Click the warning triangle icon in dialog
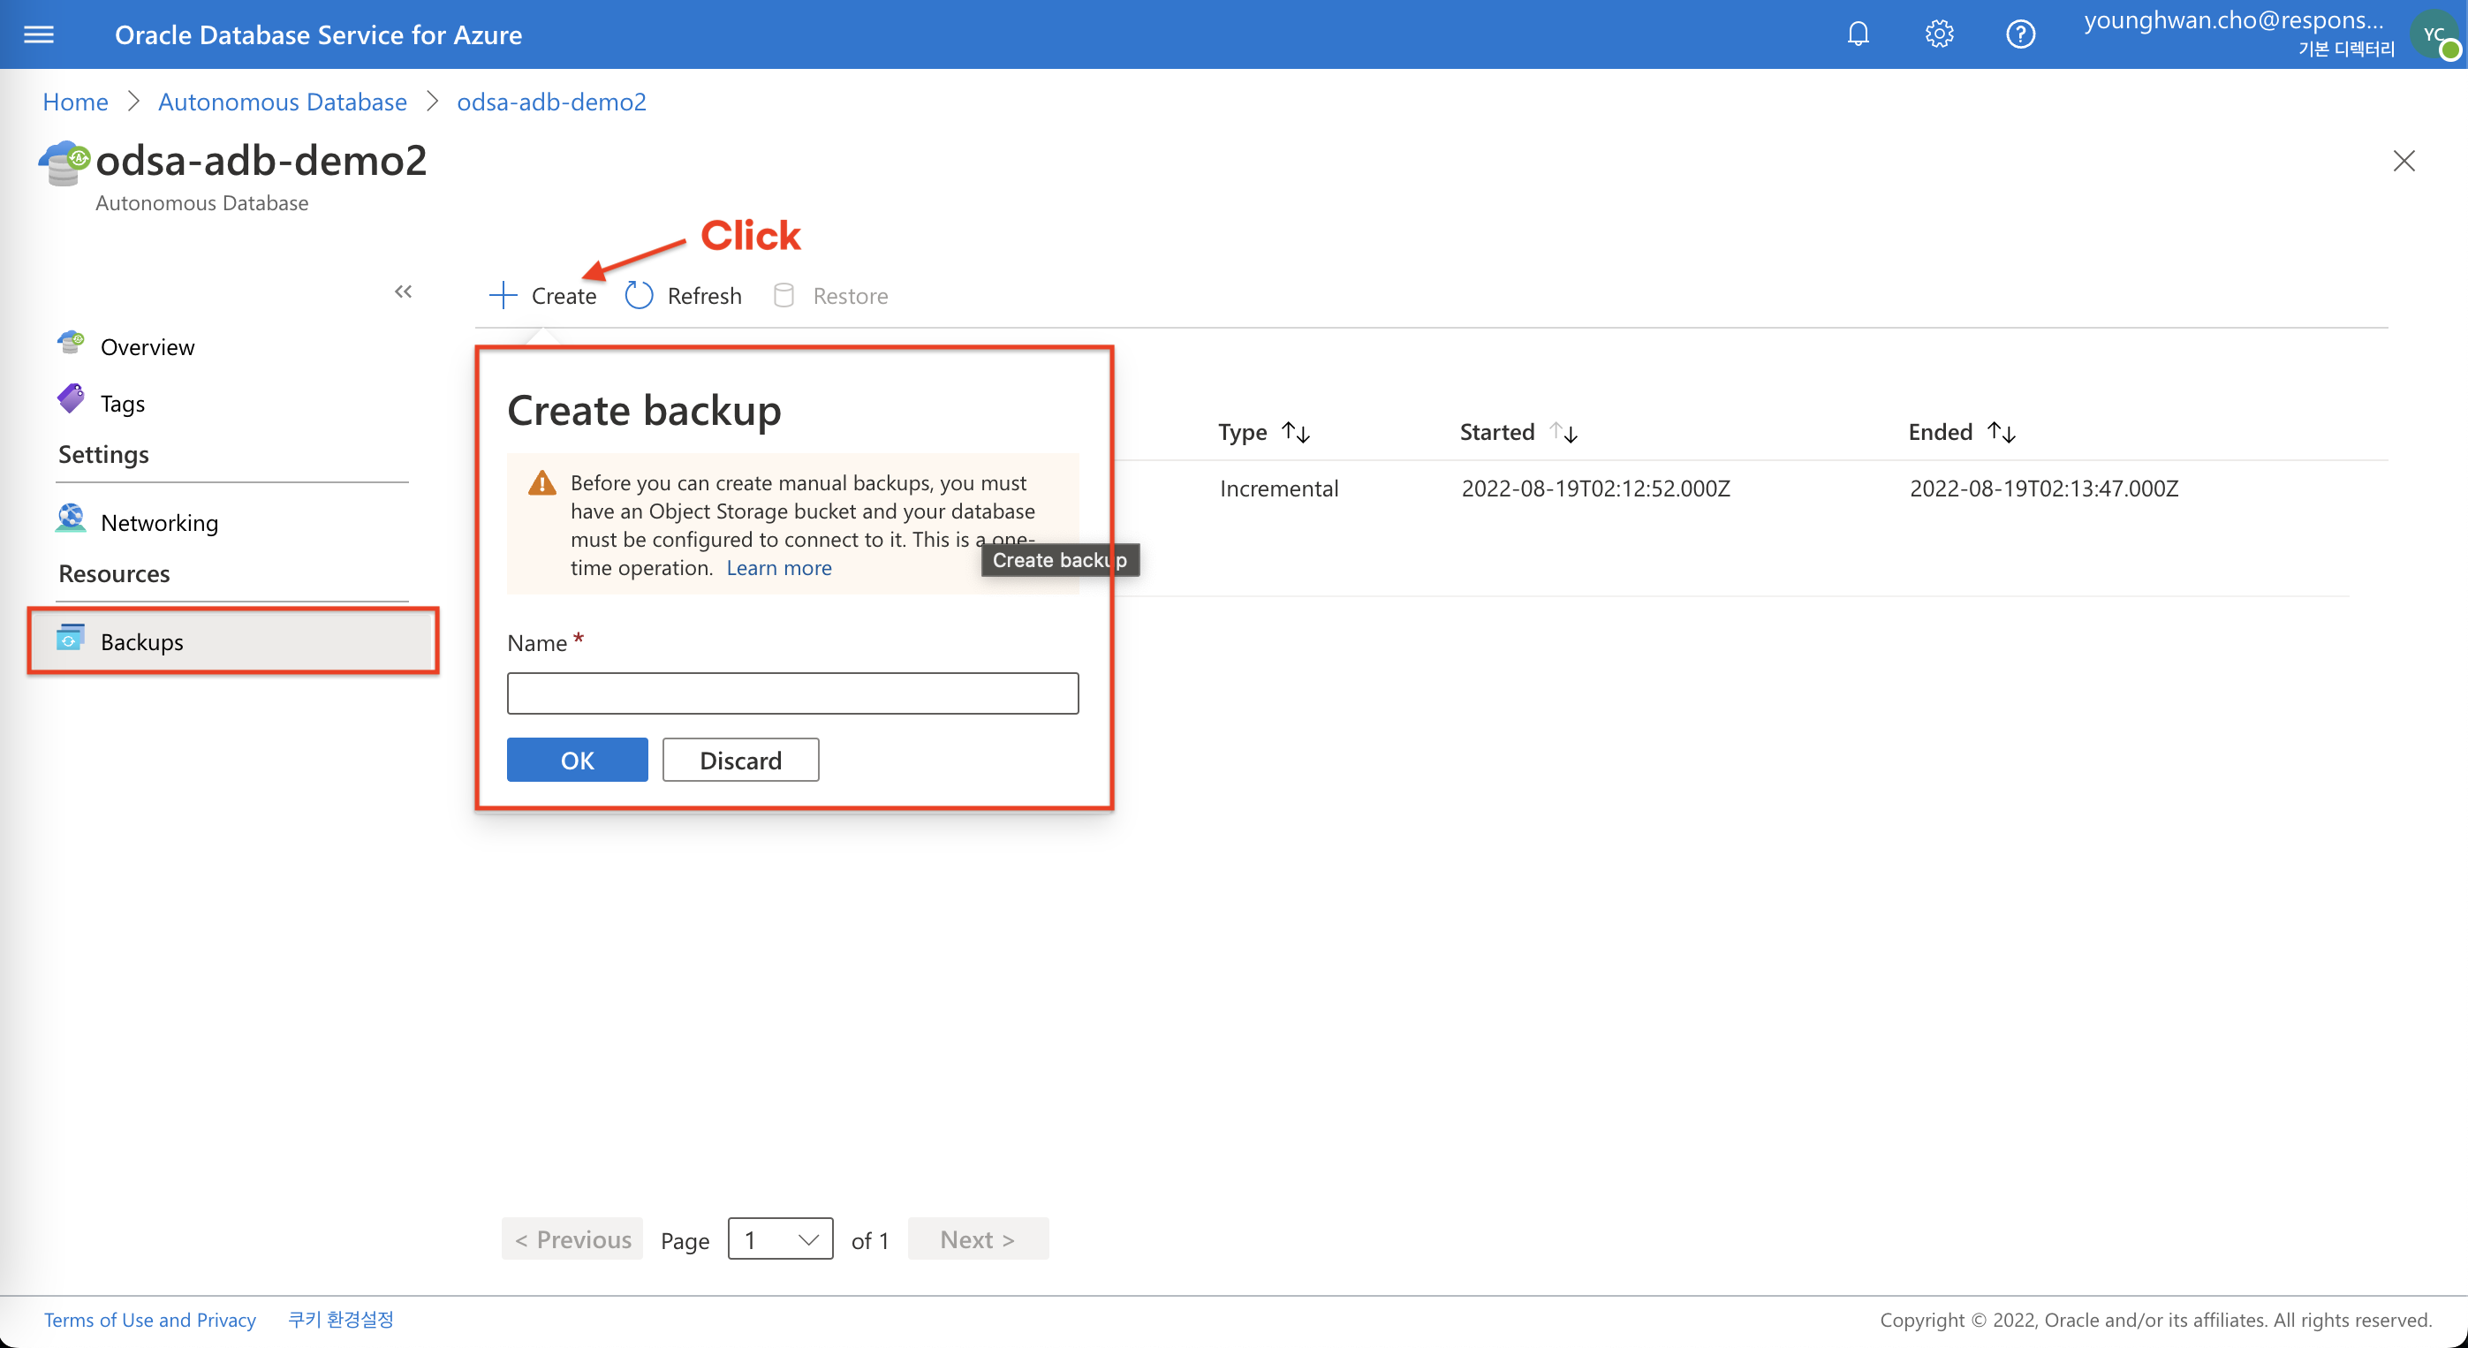 click(542, 482)
